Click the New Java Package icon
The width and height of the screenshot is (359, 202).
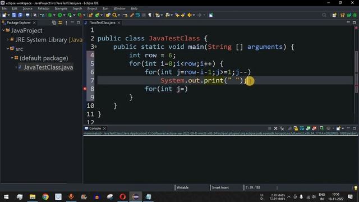pos(91,15)
